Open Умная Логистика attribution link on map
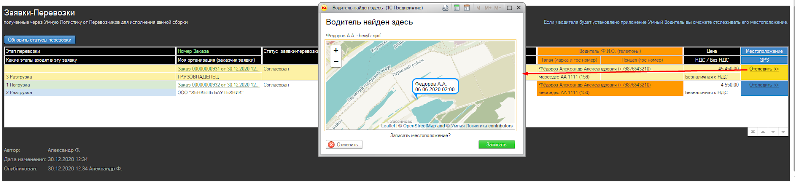795x184 pixels. [469, 126]
